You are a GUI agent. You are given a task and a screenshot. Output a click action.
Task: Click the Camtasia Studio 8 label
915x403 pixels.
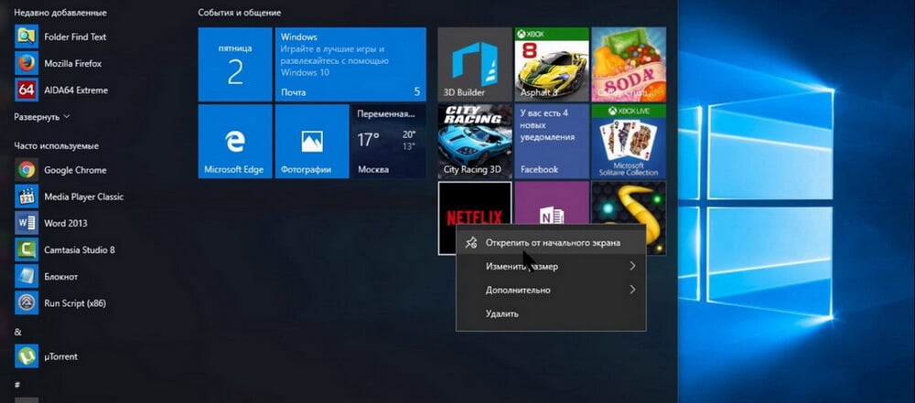[x=80, y=250]
